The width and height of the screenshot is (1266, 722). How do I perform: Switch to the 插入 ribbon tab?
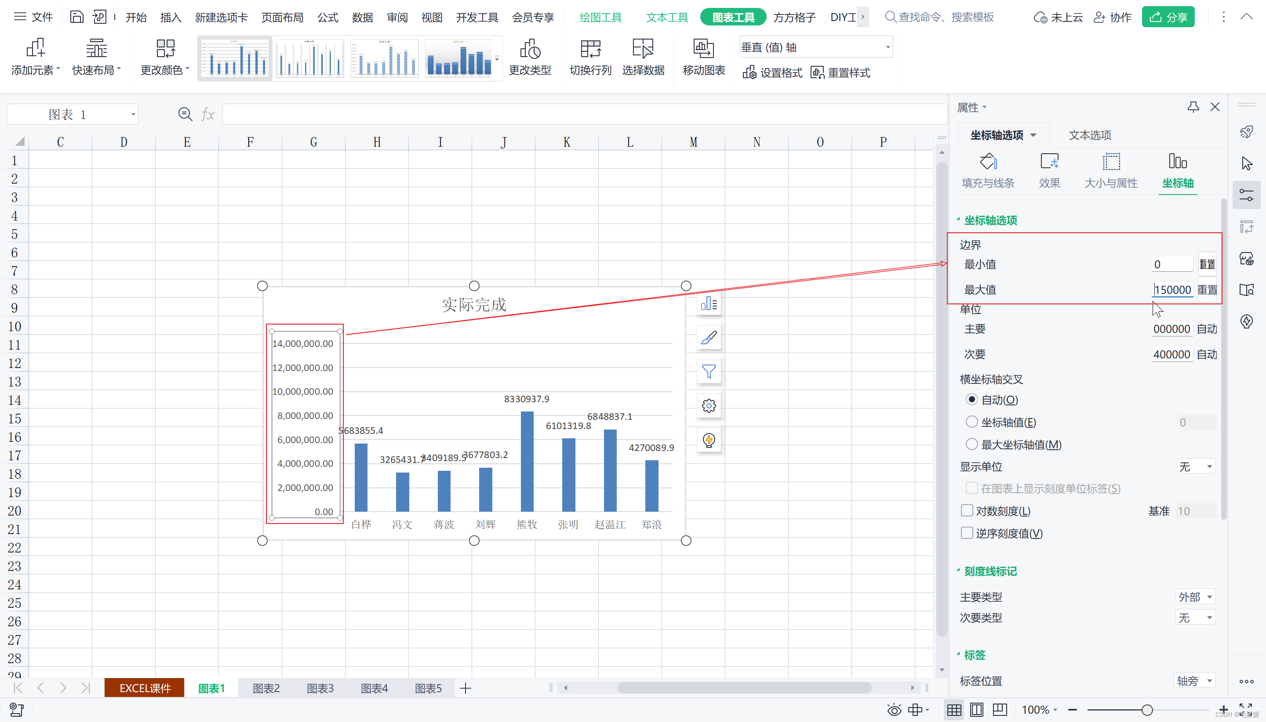pos(171,18)
